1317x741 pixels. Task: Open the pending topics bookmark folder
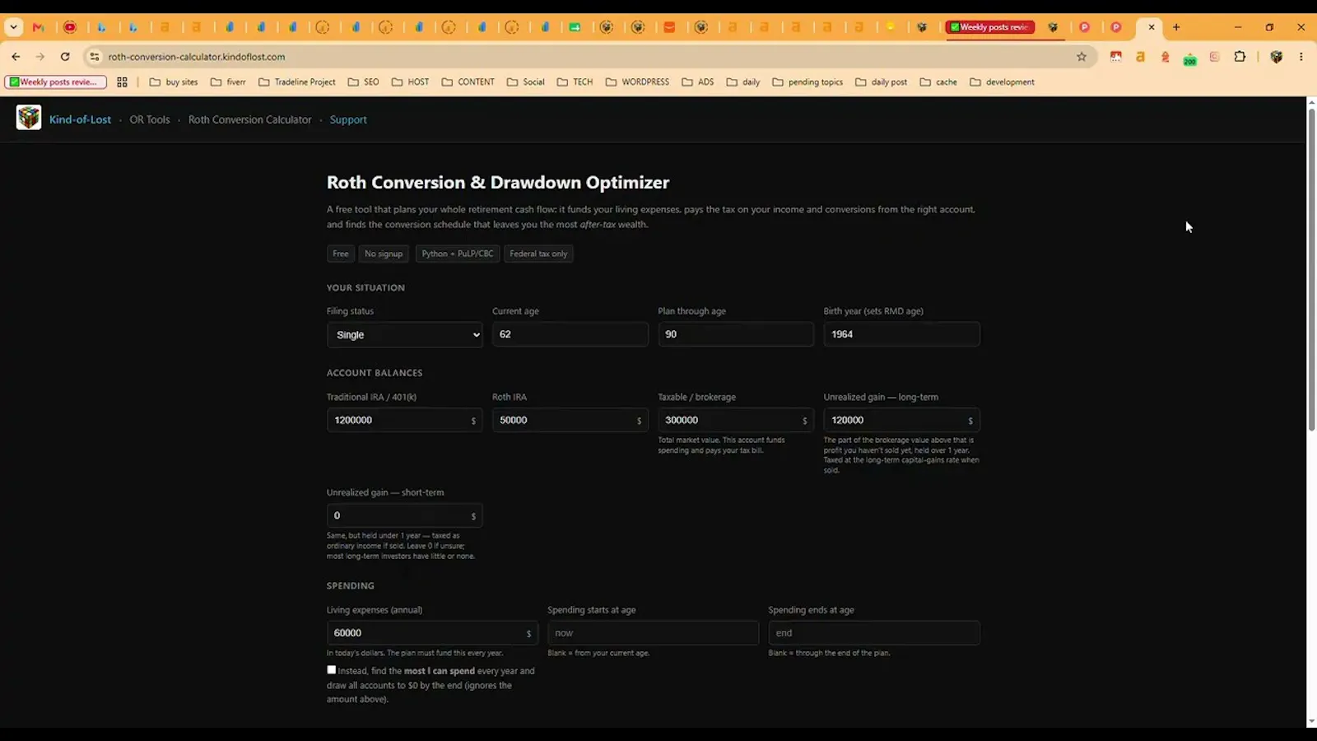807,82
